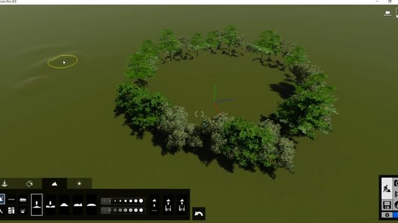Select the Grass tool icon
Image resolution: width=398 pixels, height=223 pixels.
pos(23,211)
